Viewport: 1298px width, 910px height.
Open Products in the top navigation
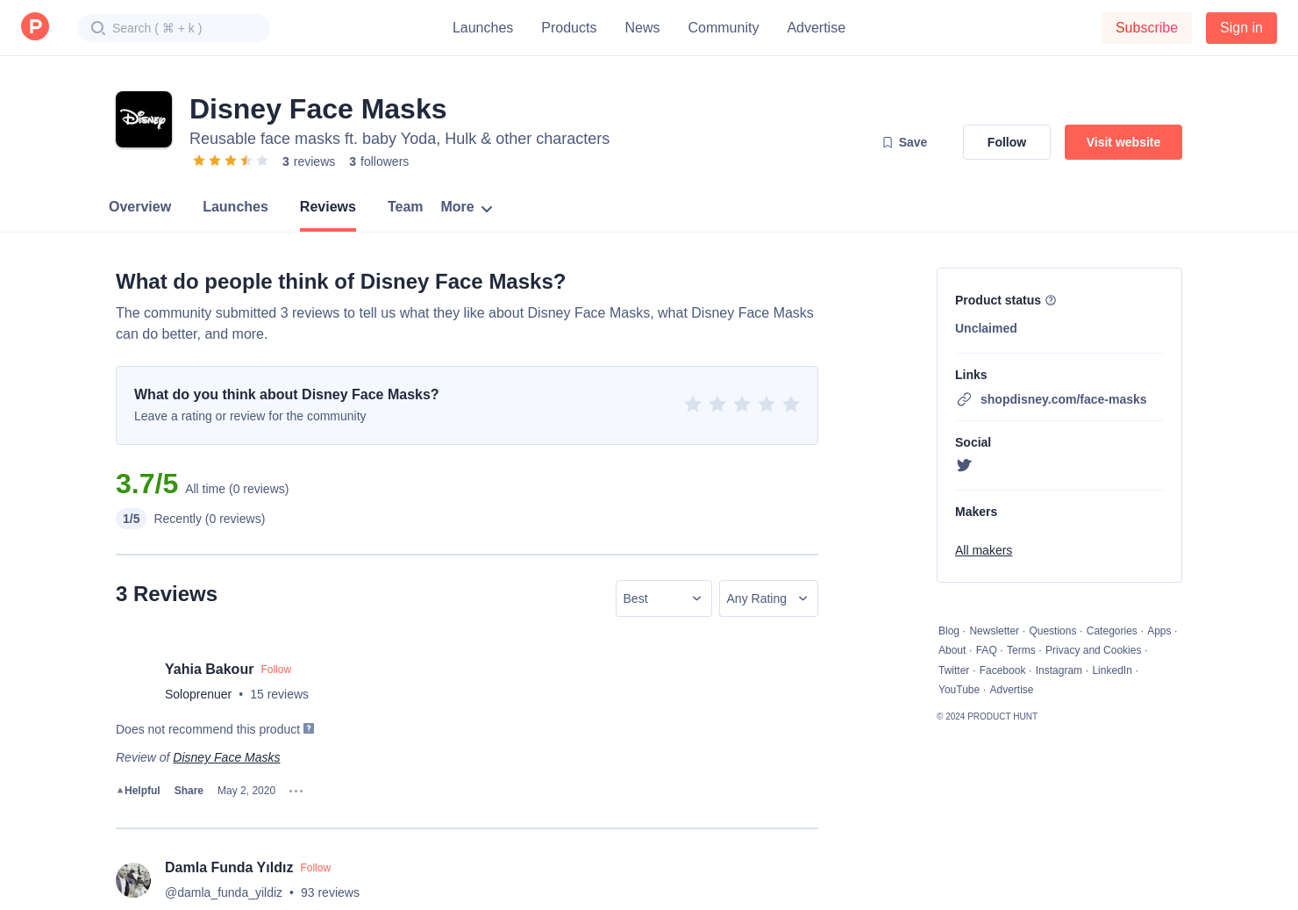point(569,28)
